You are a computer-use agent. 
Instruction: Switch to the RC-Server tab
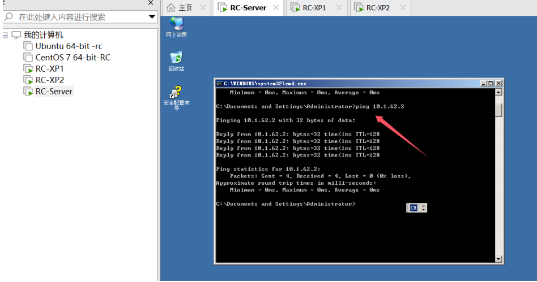tap(248, 7)
